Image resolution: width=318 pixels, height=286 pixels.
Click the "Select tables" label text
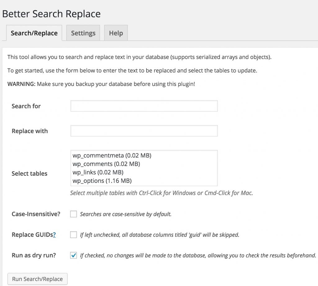(x=30, y=173)
